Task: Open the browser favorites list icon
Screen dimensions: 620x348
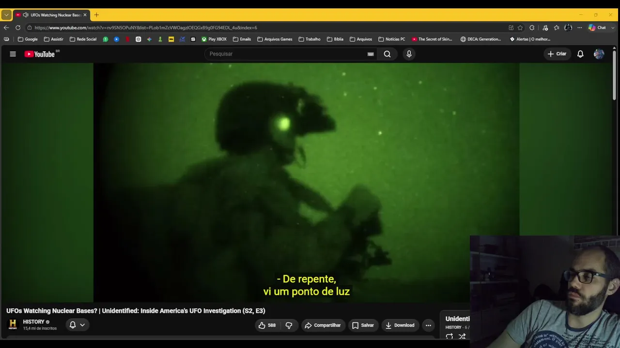Action: click(x=557, y=28)
